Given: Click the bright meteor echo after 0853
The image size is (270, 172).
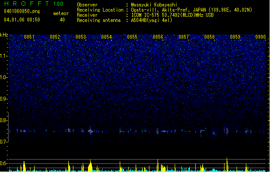Looking at the screenshot, I should tap(91, 131).
